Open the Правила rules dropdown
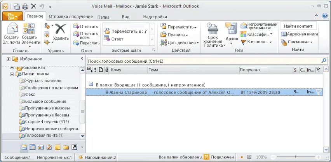This screenshot has height=162, width=331. [174, 35]
